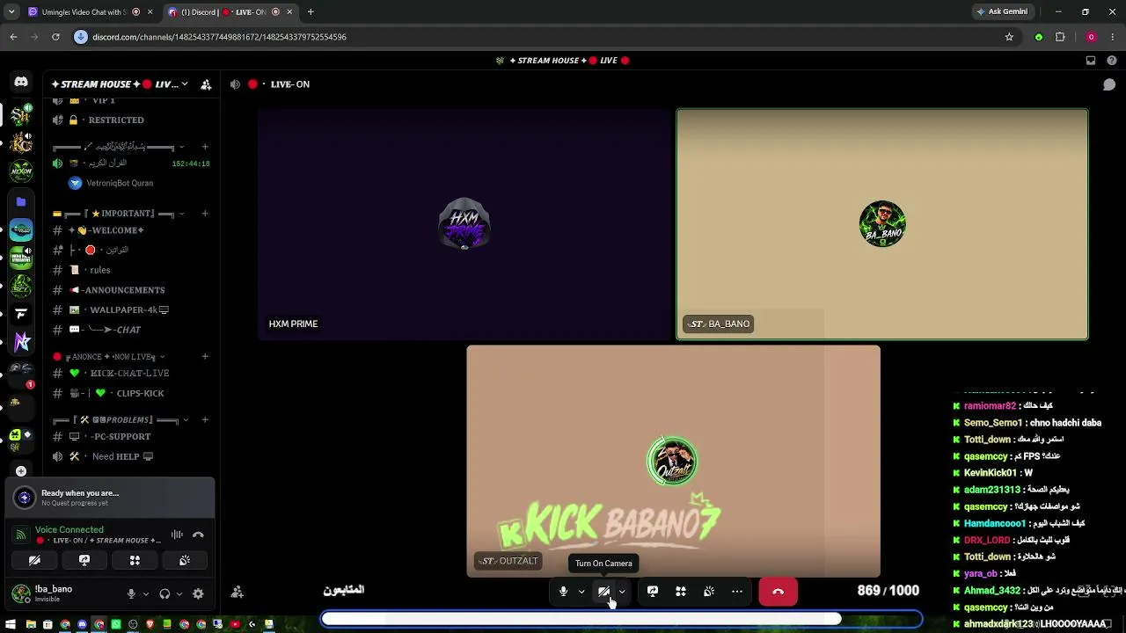Image resolution: width=1126 pixels, height=633 pixels.
Task: Open more options in the call bar
Action: point(737,592)
